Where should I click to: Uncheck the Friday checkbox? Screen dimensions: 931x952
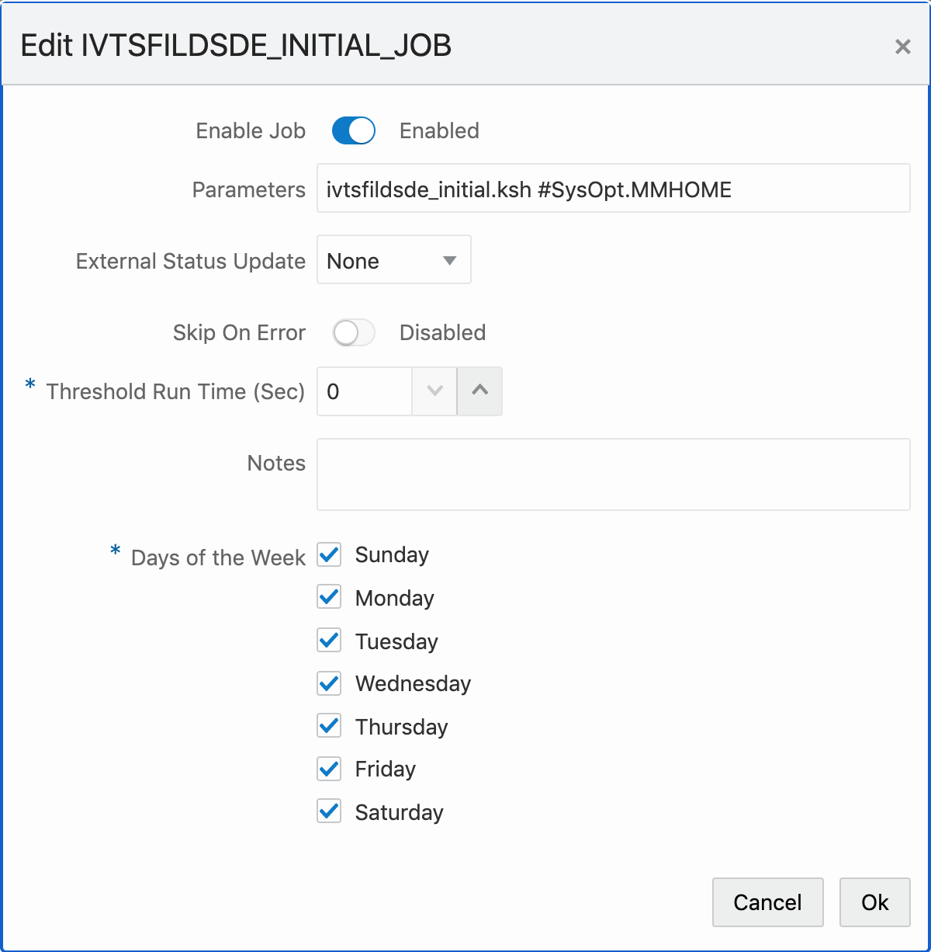click(x=328, y=769)
